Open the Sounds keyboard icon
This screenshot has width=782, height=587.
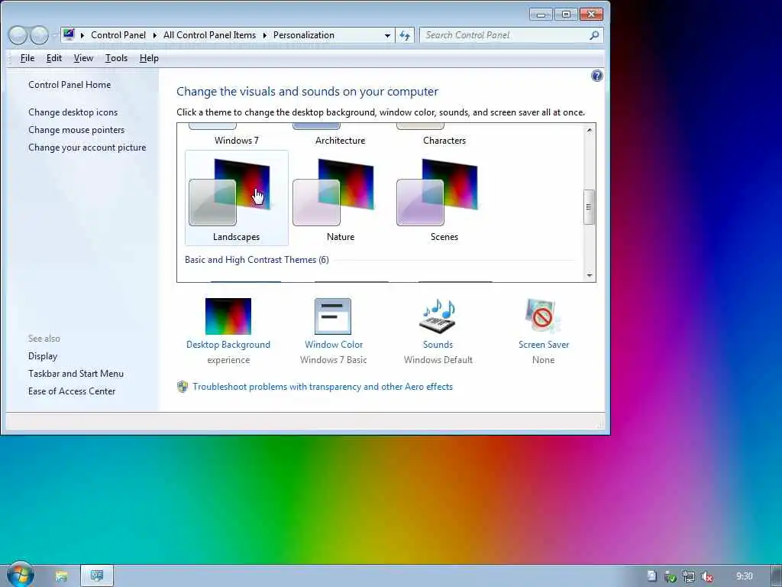(438, 316)
